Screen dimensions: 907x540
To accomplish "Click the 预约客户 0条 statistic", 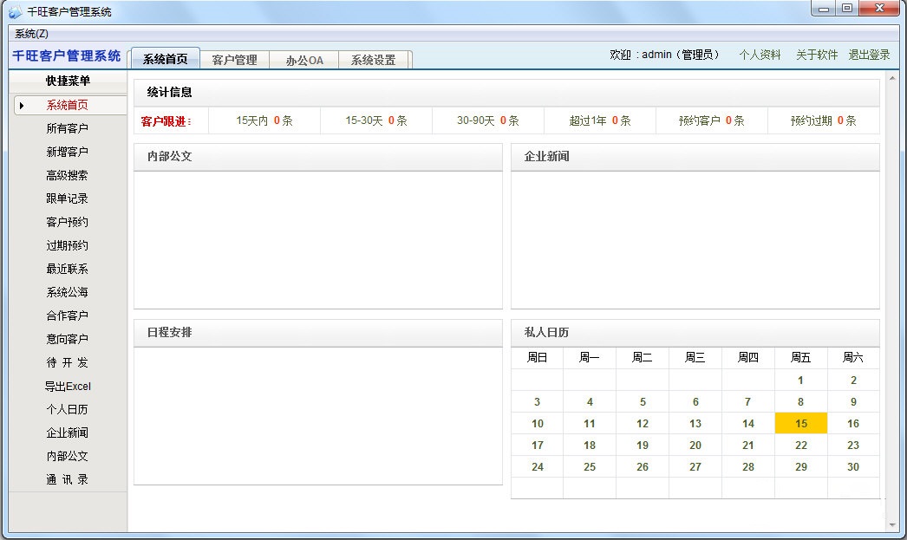I will 712,120.
